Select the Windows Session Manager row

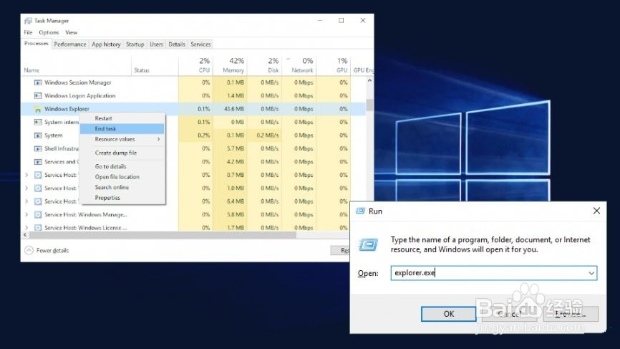pyautogui.click(x=193, y=82)
